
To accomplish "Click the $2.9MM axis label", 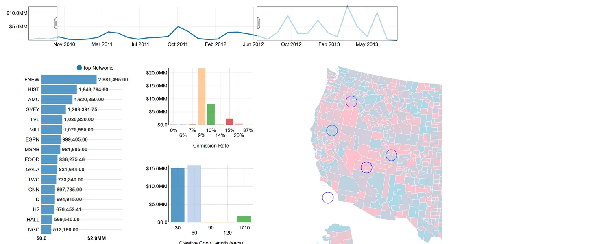I will point(96,238).
